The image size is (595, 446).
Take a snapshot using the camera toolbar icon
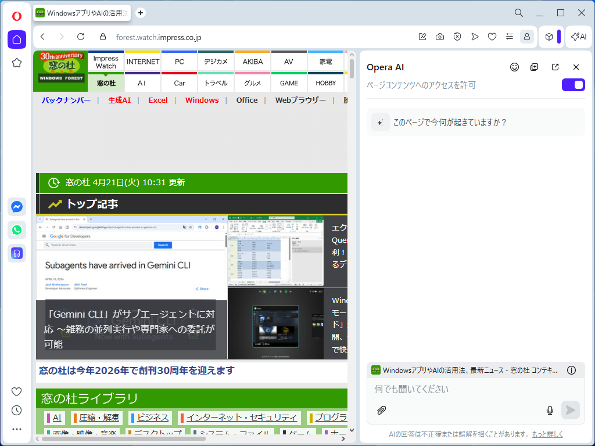(440, 36)
